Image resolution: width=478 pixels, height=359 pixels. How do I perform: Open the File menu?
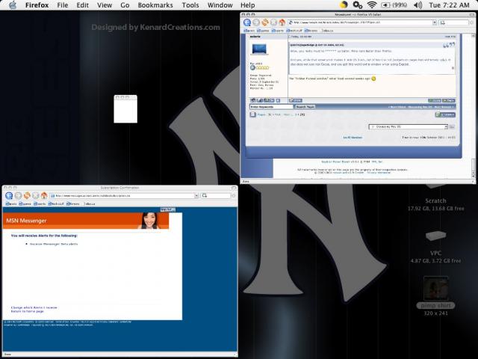[63, 5]
